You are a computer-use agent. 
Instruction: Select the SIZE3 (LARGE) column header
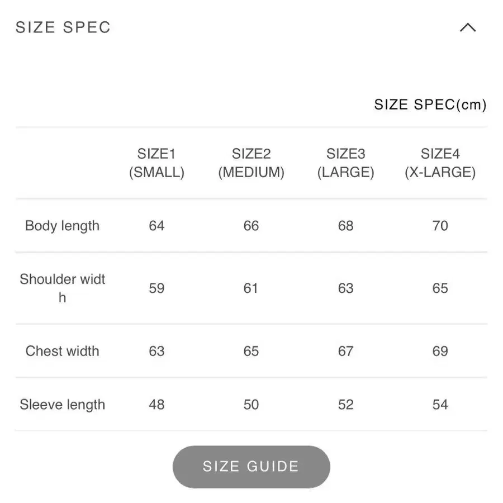click(345, 163)
